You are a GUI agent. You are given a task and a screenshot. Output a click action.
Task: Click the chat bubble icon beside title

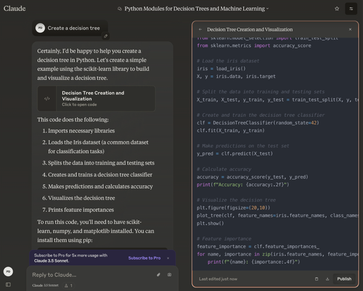[120, 9]
